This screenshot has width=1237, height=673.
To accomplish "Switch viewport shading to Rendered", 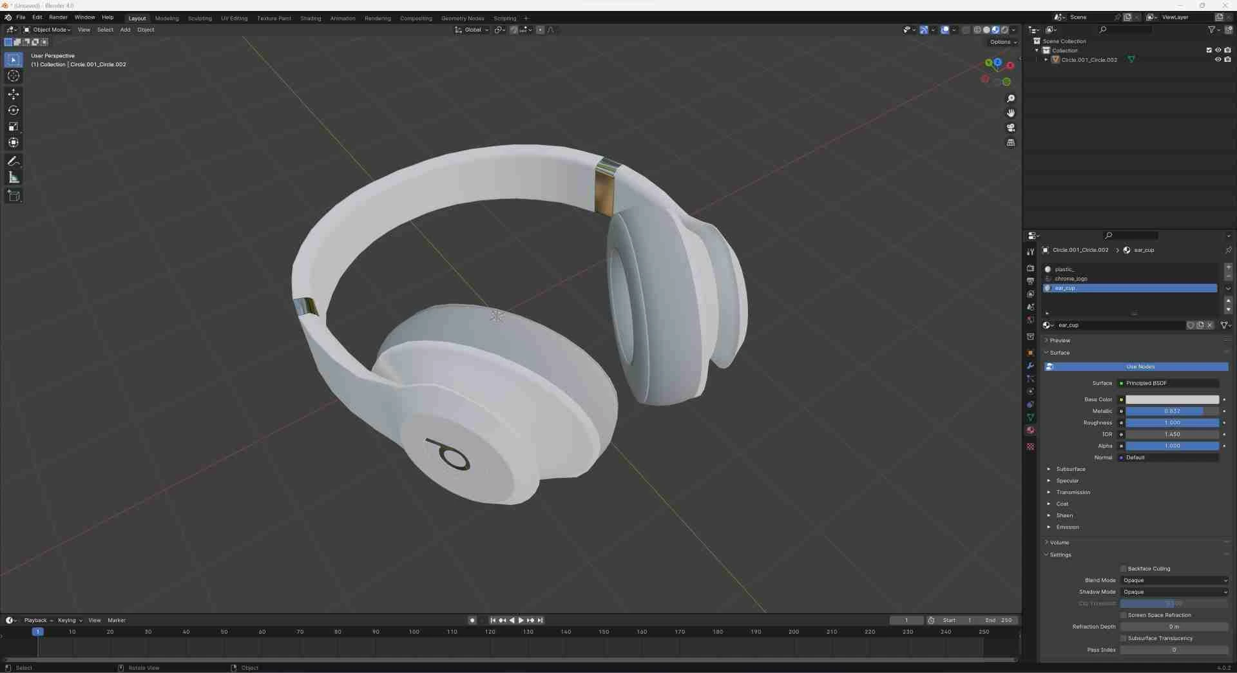I will (x=1004, y=30).
